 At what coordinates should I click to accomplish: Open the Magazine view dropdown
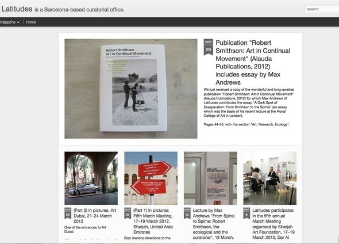10,22
